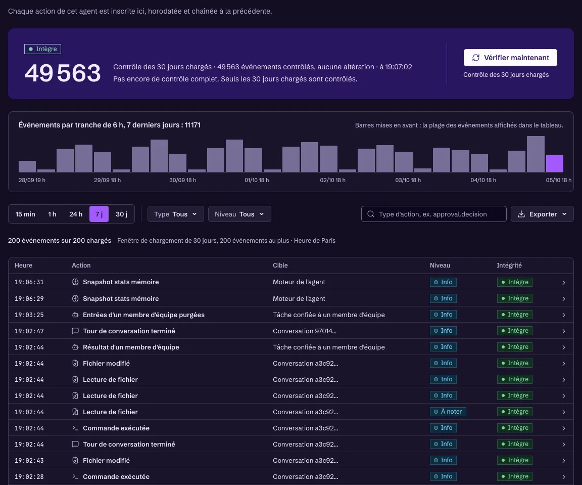Click the Intègre status badge above 49 563
Screen dimensions: 582x485
tap(42, 49)
